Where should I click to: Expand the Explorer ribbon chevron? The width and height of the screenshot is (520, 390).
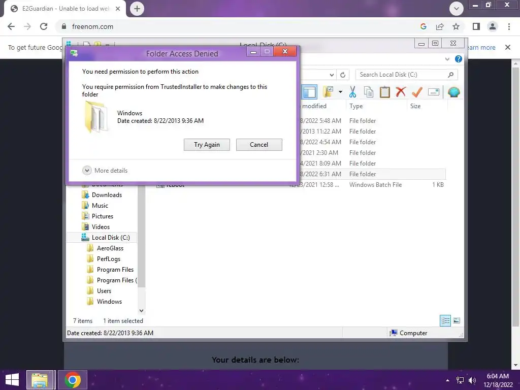coord(447,59)
